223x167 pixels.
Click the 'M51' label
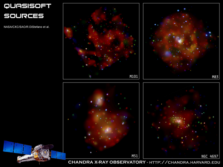click(x=134, y=156)
